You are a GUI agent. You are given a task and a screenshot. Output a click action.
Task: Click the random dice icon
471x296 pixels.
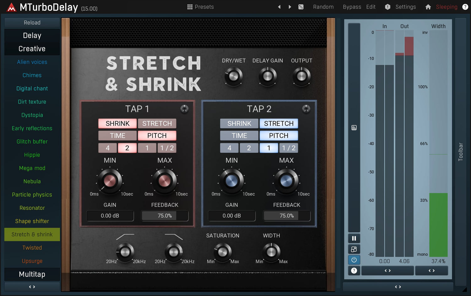pos(301,7)
